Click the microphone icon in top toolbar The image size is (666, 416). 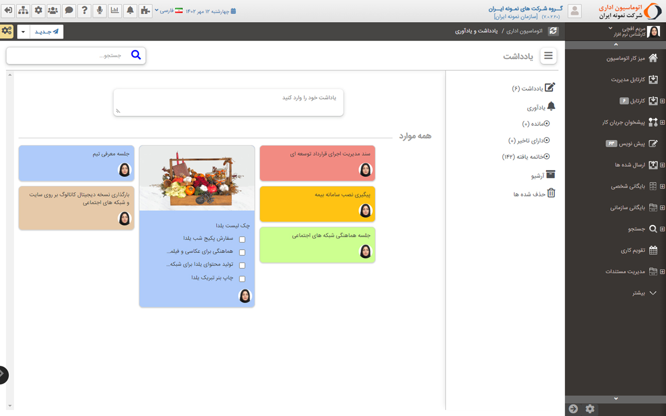pos(99,11)
